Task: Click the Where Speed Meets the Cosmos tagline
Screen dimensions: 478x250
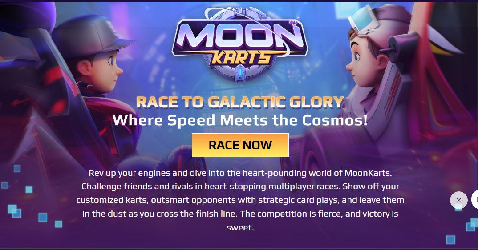Action: 240,120
